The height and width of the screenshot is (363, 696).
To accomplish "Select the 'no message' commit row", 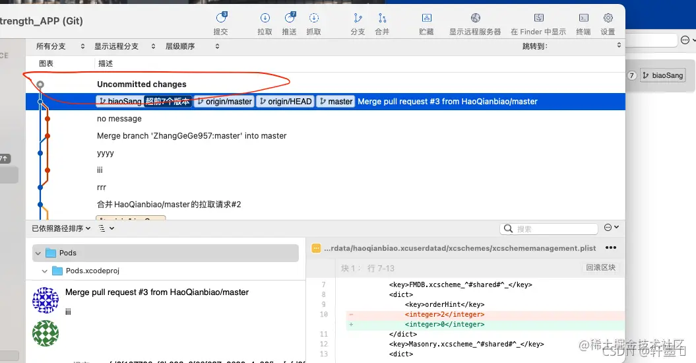I will coord(325,119).
